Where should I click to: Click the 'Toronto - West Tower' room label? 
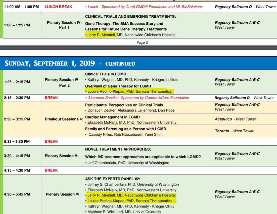coord(234,131)
